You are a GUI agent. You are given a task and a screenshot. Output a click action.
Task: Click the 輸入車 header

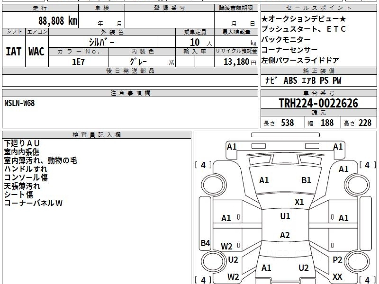coord(195,51)
